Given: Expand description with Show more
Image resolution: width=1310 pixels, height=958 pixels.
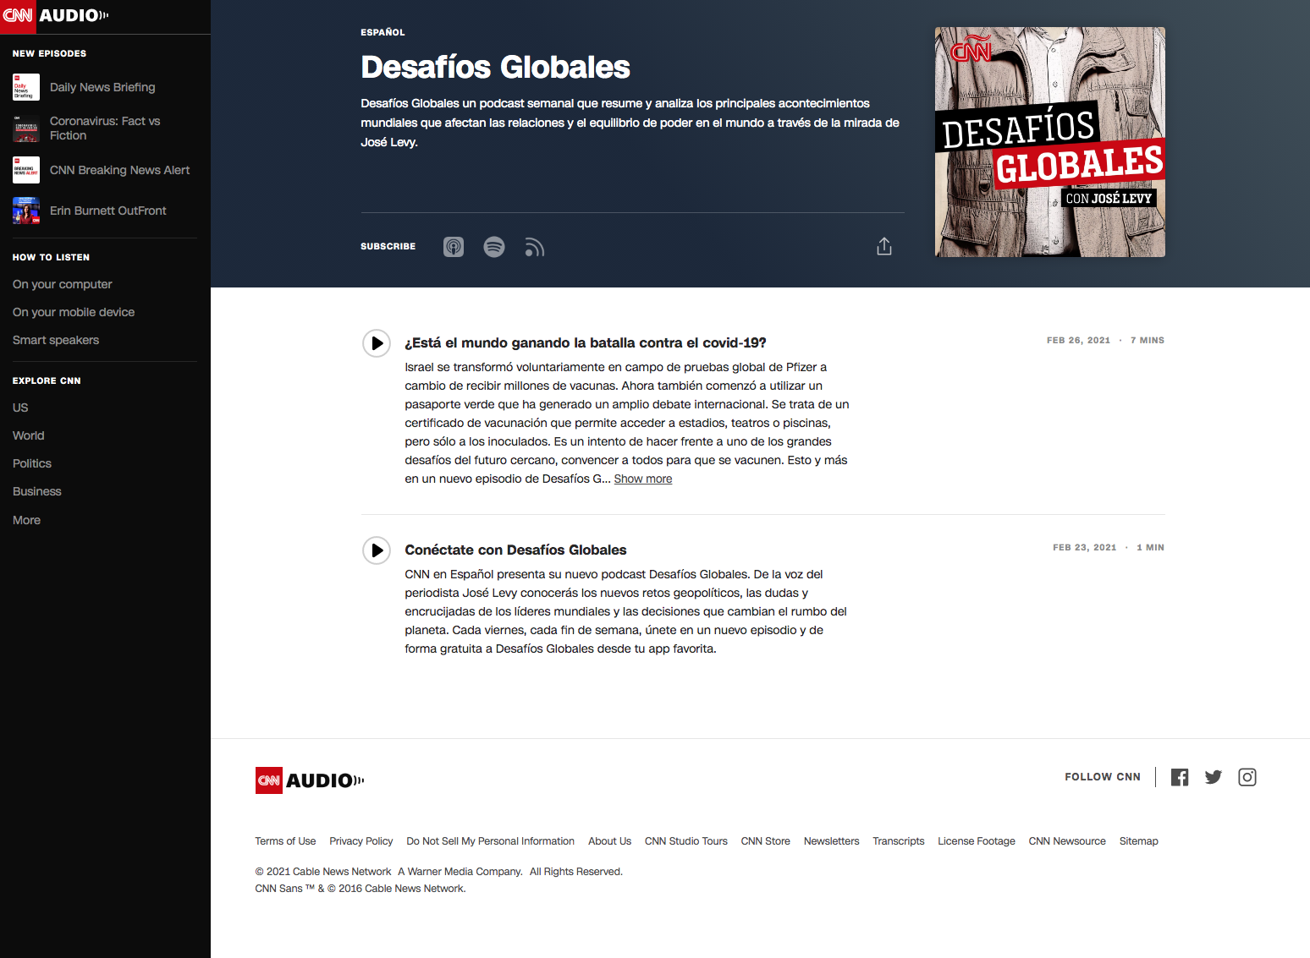Looking at the screenshot, I should (x=643, y=479).
